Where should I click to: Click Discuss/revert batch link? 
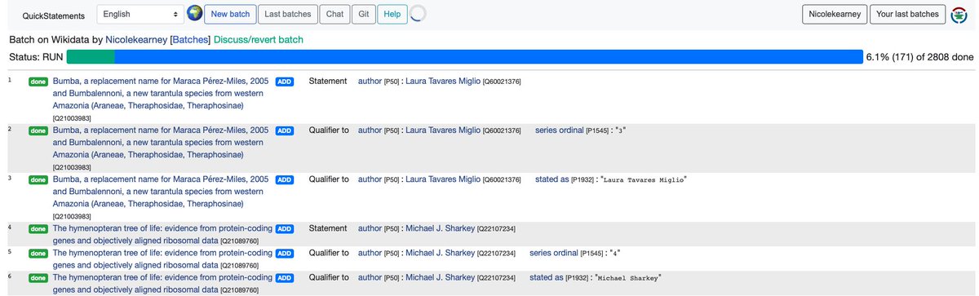(258, 39)
